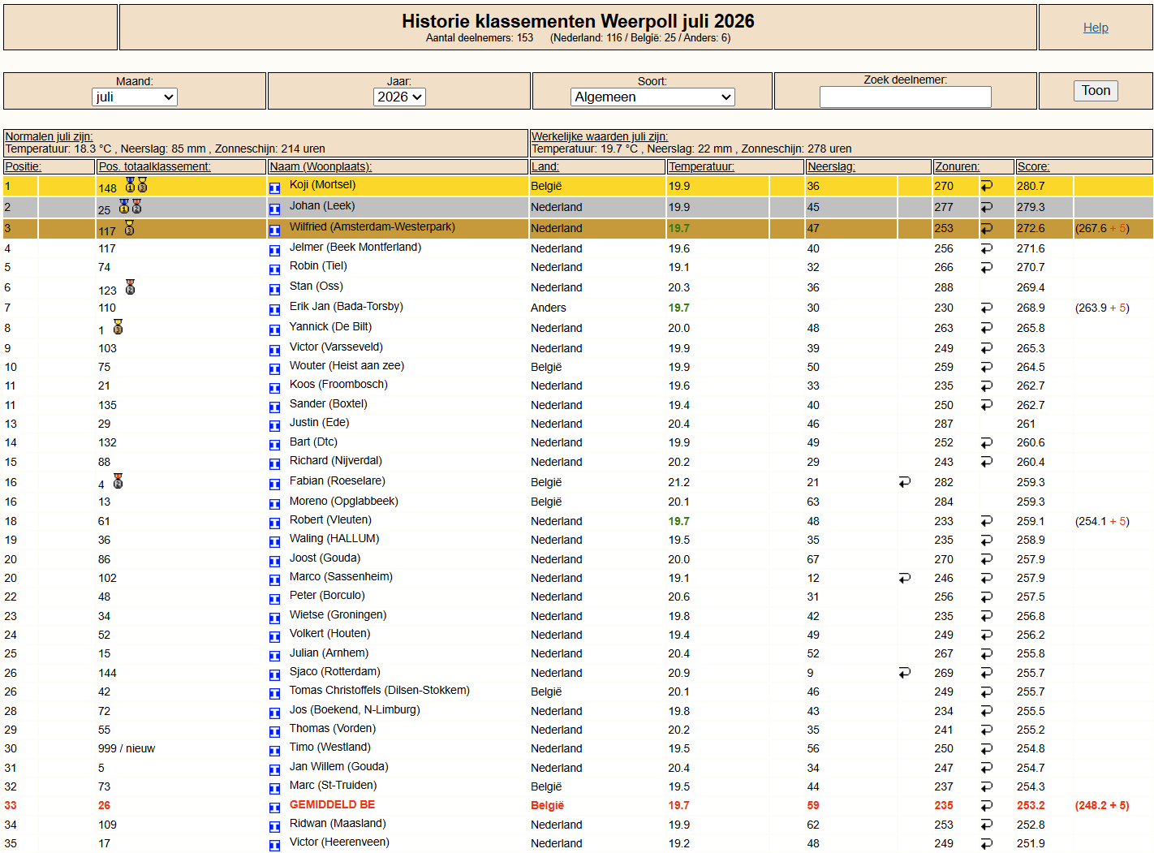
Task: Click the Toon button
Action: (1096, 90)
